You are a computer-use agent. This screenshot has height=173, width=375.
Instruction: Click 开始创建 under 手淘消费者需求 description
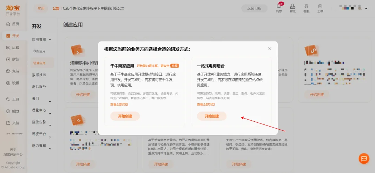(x=161, y=164)
